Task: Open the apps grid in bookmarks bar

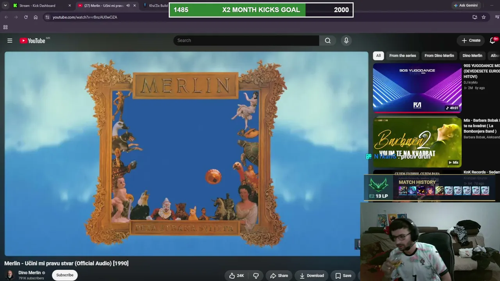Action: [x=5, y=27]
